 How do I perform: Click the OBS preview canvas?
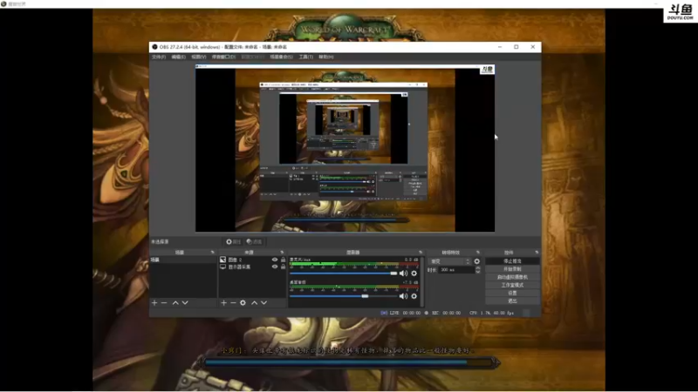(345, 148)
